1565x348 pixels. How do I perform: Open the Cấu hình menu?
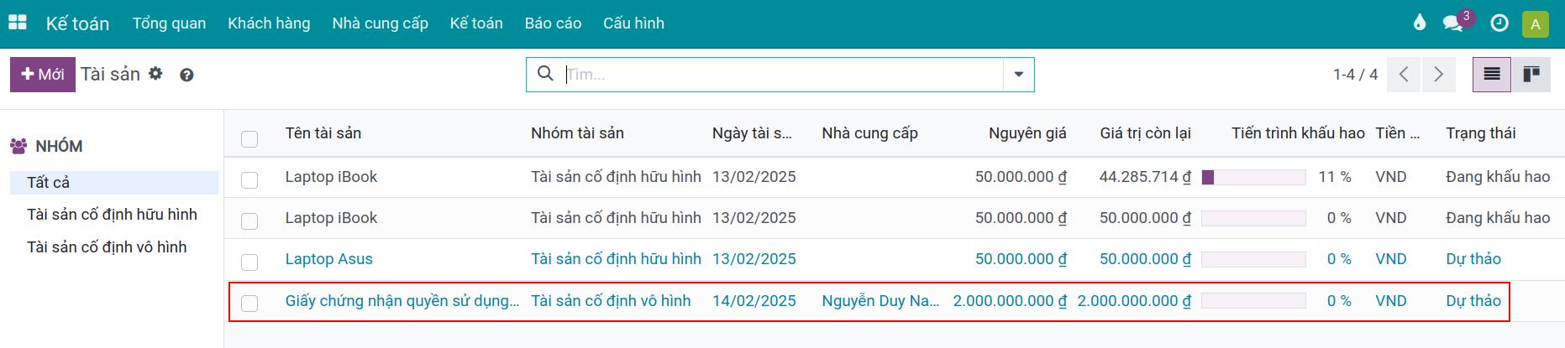point(633,23)
